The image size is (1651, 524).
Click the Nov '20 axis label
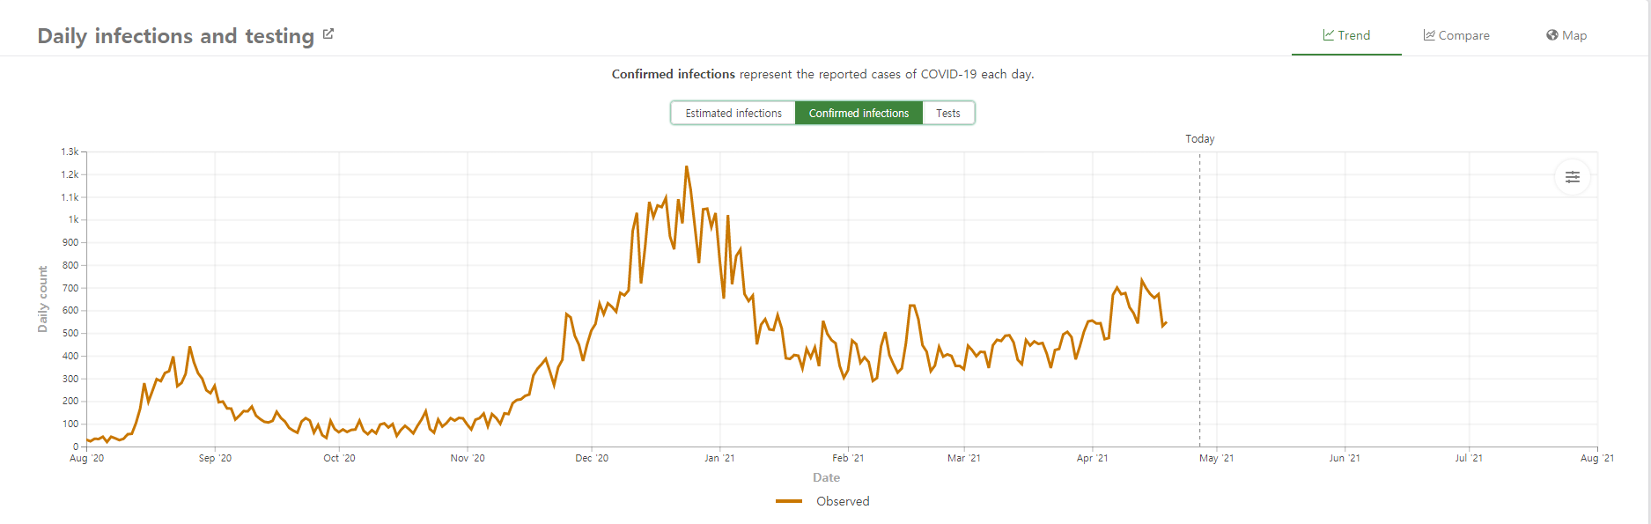(x=468, y=458)
